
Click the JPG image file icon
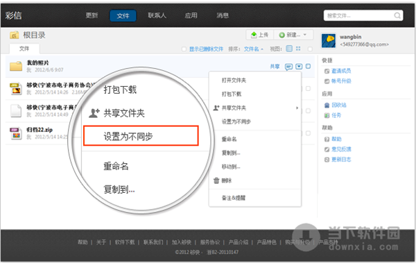[x=16, y=89]
